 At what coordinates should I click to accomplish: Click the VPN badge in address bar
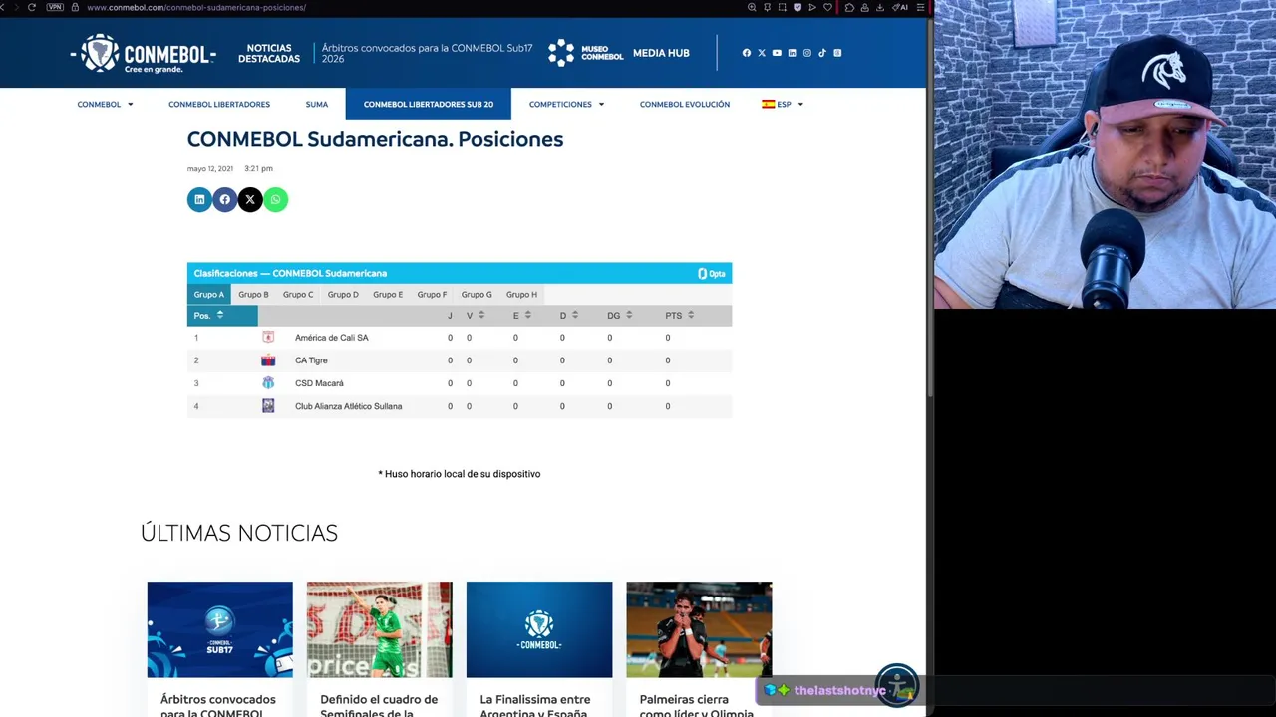[55, 7]
